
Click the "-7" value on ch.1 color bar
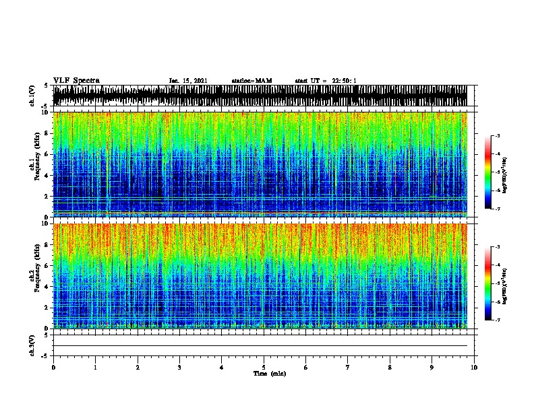(497, 209)
